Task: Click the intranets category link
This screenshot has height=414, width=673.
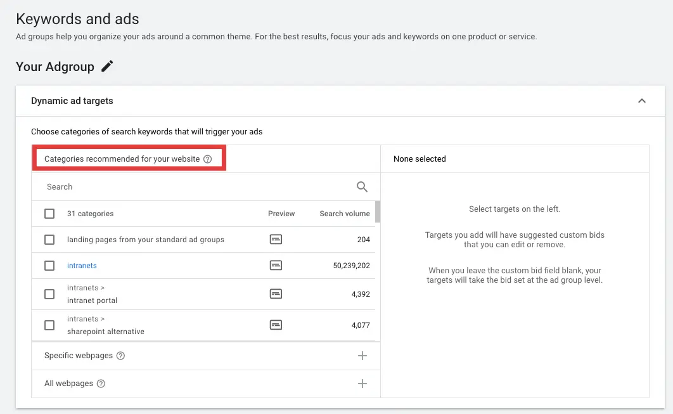Action: (82, 266)
